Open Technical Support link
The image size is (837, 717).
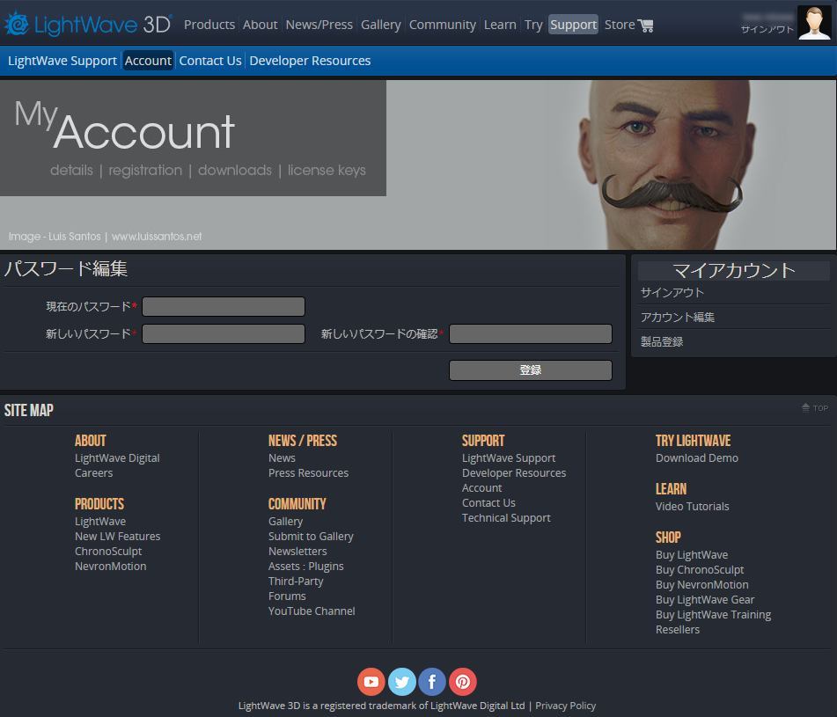pos(506,517)
